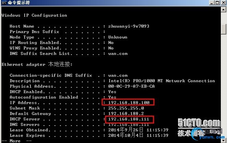Click the scrollbar track below the thumb
The width and height of the screenshot is (227, 143).
224,85
